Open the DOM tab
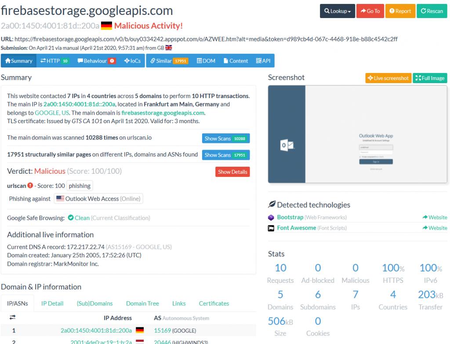 pos(206,61)
